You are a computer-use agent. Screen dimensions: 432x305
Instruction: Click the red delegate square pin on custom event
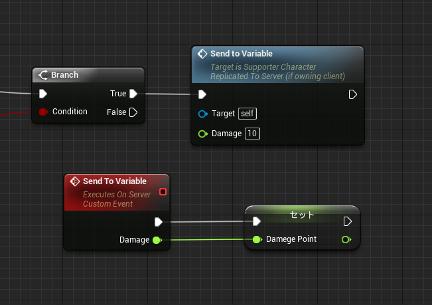163,191
